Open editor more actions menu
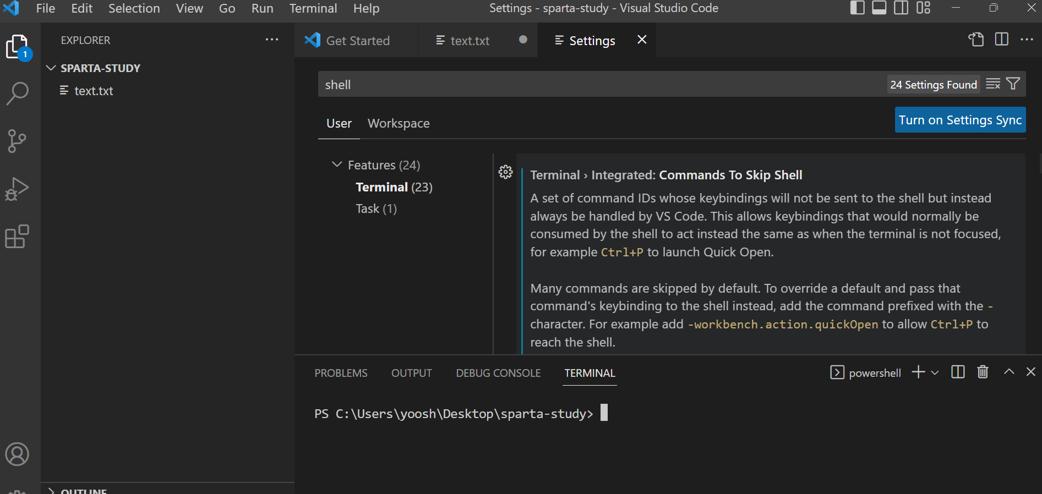This screenshot has height=494, width=1042. [1027, 40]
